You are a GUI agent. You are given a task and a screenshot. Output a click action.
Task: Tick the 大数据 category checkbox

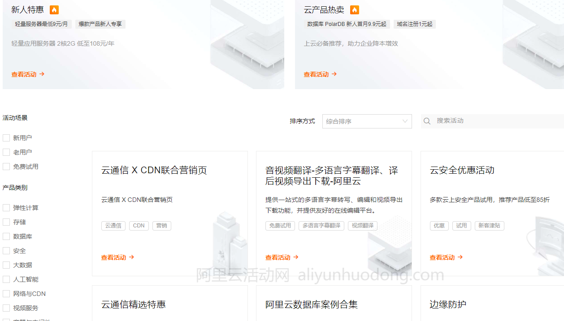pyautogui.click(x=6, y=265)
